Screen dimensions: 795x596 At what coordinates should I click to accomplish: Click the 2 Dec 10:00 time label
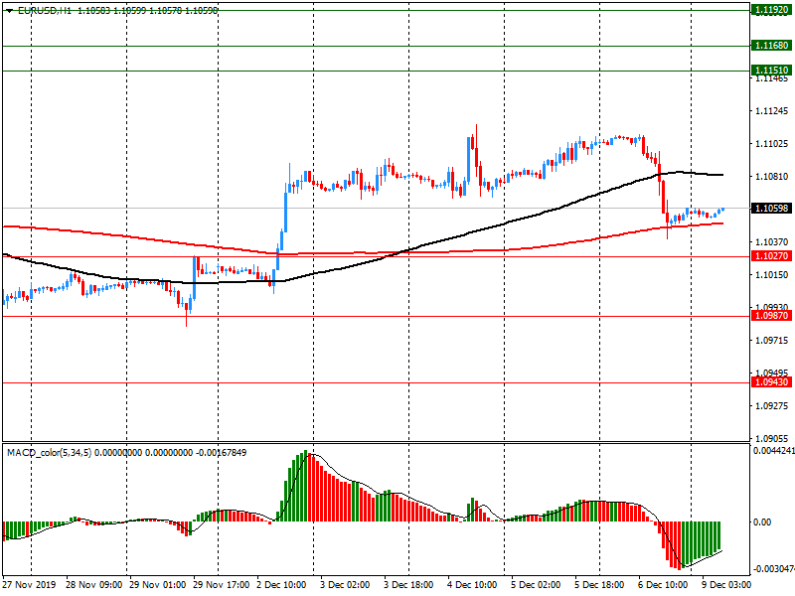click(x=281, y=585)
